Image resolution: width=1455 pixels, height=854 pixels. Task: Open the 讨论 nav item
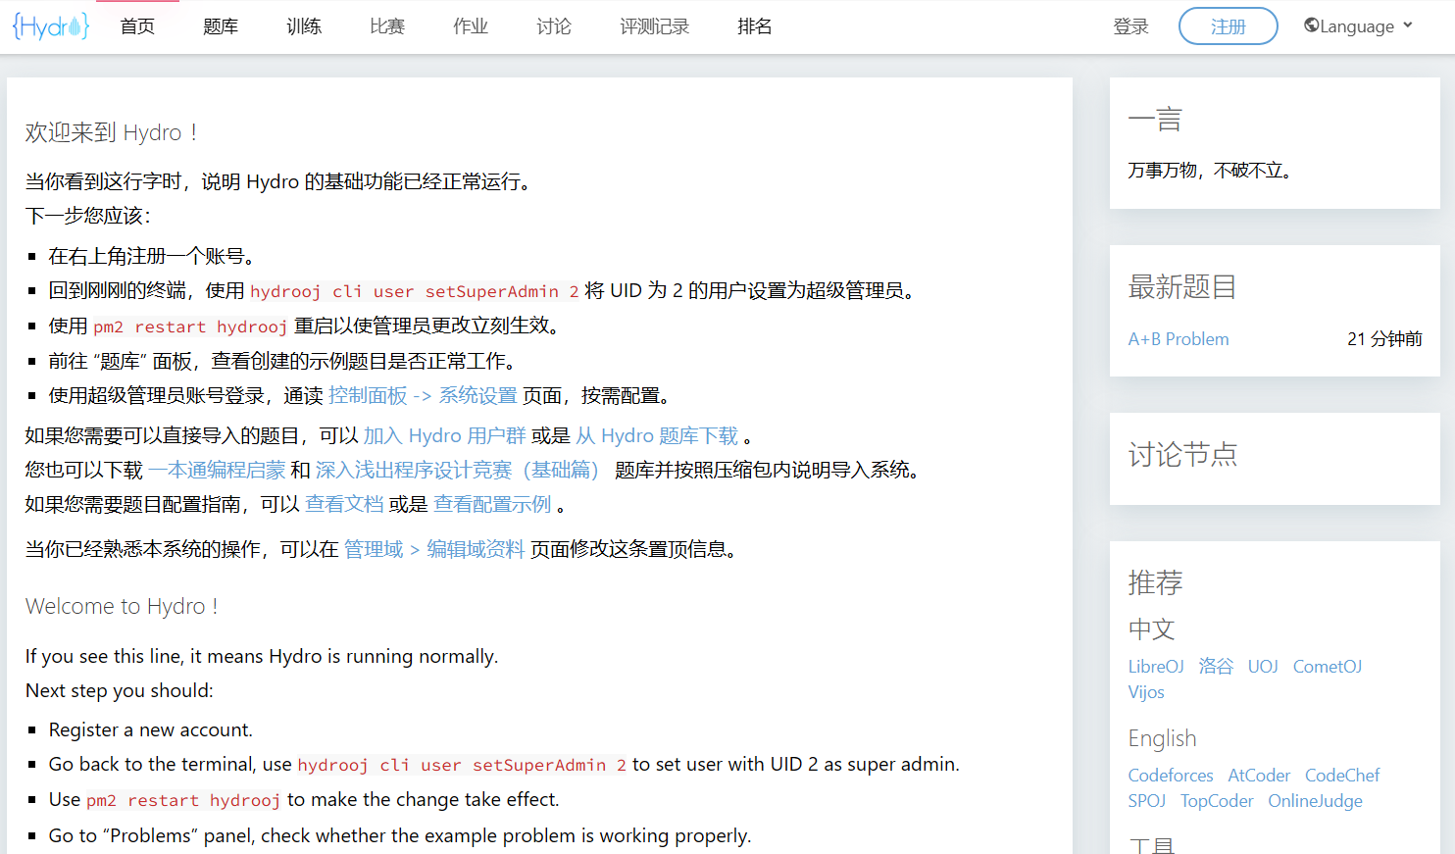(x=554, y=26)
